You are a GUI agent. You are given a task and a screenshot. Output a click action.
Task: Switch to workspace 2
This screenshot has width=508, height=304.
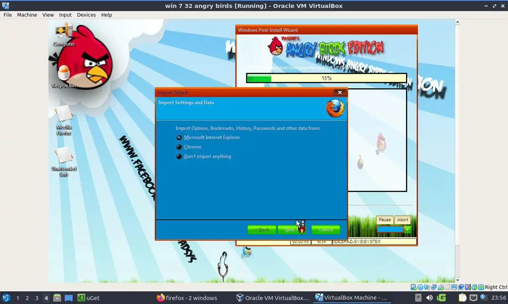point(27,298)
